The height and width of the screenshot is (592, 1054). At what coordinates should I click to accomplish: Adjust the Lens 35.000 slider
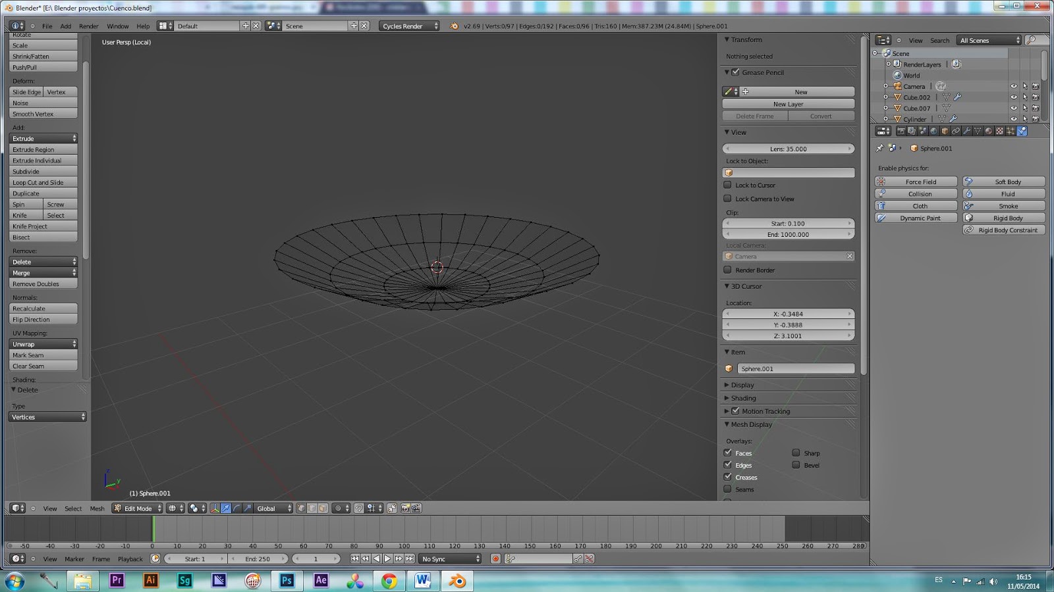pyautogui.click(x=788, y=149)
